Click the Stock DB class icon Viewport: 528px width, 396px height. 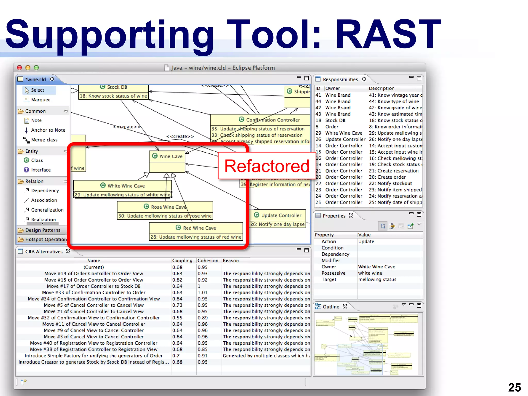click(x=102, y=87)
